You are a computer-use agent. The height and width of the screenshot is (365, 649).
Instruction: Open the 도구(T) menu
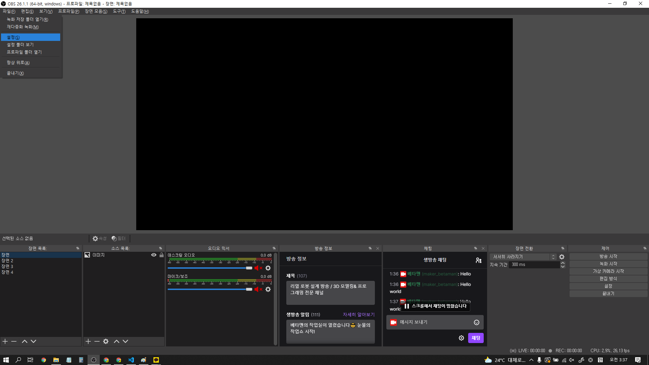tap(119, 11)
